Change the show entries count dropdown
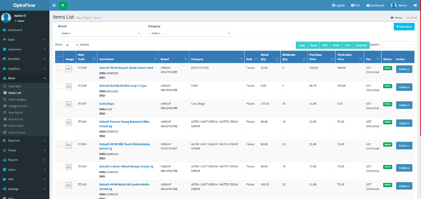The height and width of the screenshot is (199, 421). [x=71, y=45]
